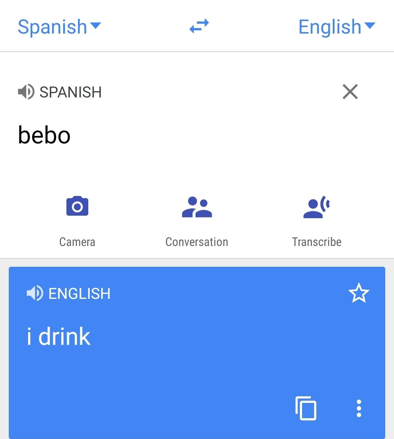
Task: Listen to the English translation audio
Action: pos(35,293)
